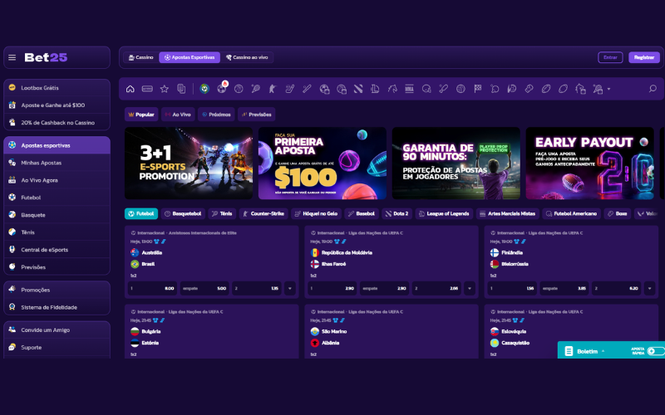
Task: Switch to Cassino ao vivo tab
Action: click(x=247, y=57)
